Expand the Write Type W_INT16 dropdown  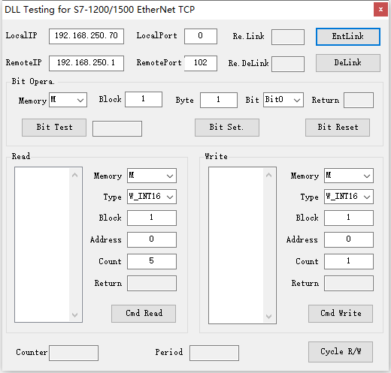pos(349,197)
